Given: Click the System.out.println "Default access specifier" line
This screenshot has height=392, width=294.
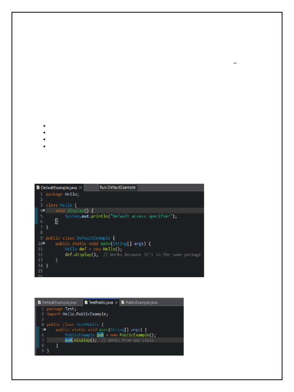Looking at the screenshot, I should [121, 216].
